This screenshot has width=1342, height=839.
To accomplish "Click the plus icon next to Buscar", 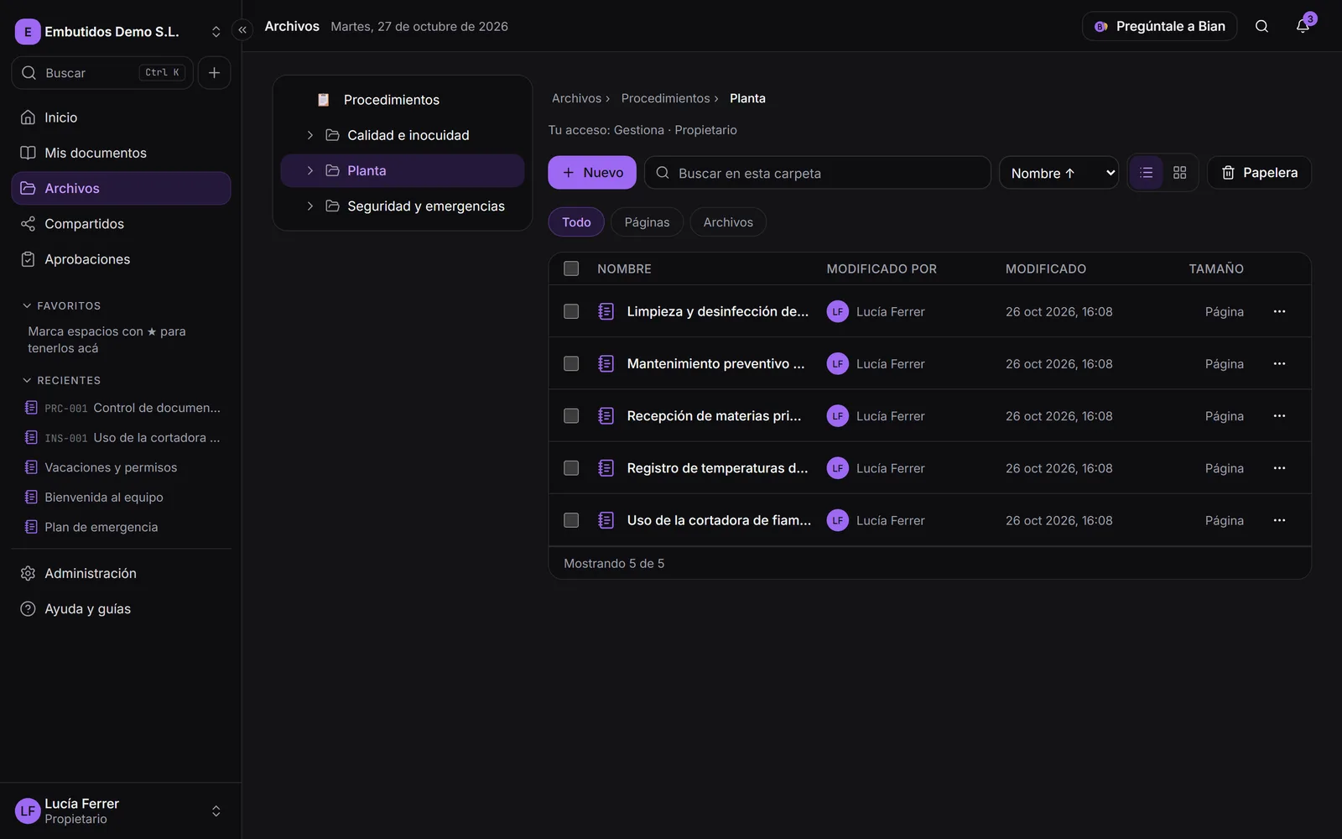I will (x=214, y=73).
